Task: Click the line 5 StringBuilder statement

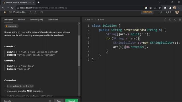Action: [146, 43]
